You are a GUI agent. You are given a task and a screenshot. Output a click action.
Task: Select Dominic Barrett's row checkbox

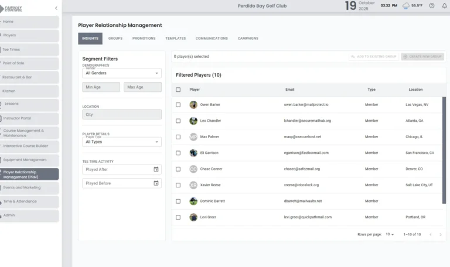click(x=178, y=201)
